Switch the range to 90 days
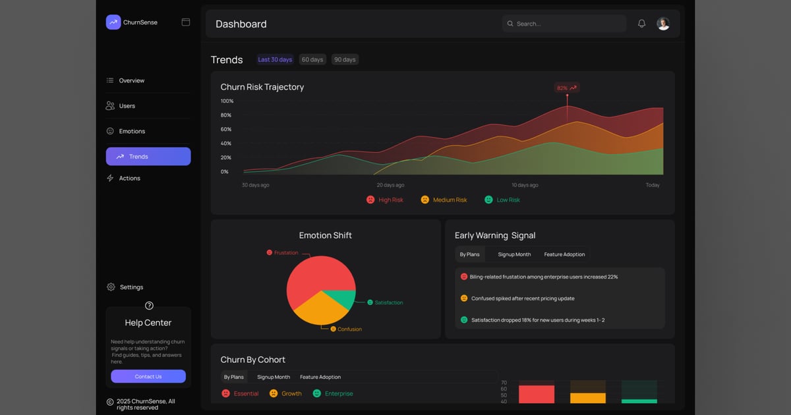791x415 pixels. click(x=345, y=60)
